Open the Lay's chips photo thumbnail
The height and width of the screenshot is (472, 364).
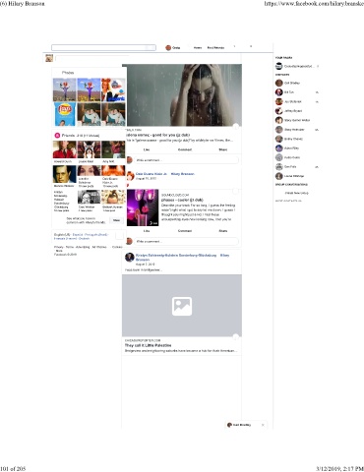tap(64, 114)
